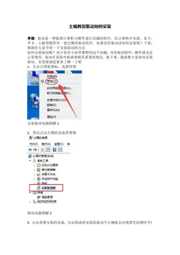Screen dimensions: 180x255
Task: Click the blue help question mark icon
Action: [x=54, y=150]
